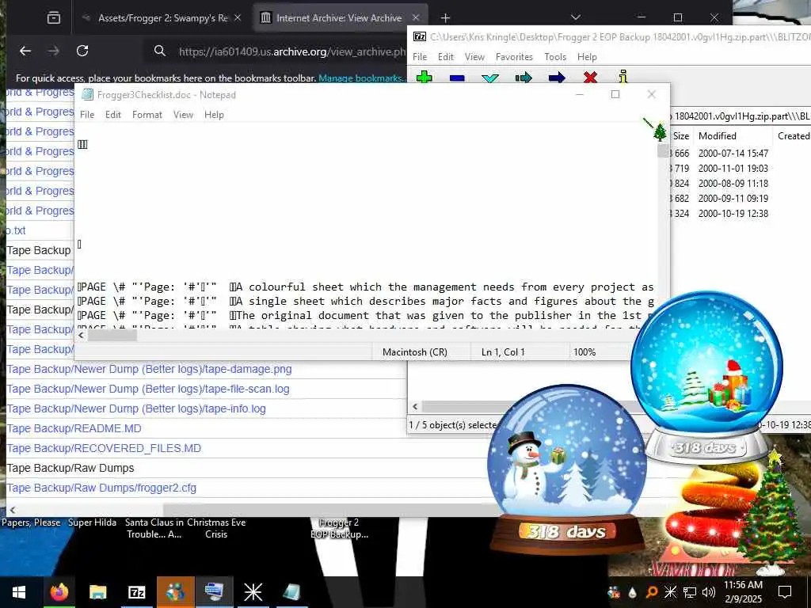Image resolution: width=811 pixels, height=608 pixels.
Task: Click the small Christmas tree cursor decoration icon
Action: coord(660,131)
